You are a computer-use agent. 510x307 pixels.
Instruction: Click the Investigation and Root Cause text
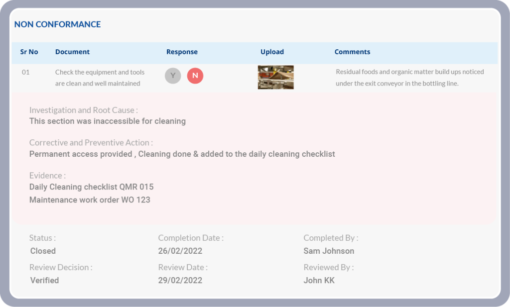click(x=107, y=121)
